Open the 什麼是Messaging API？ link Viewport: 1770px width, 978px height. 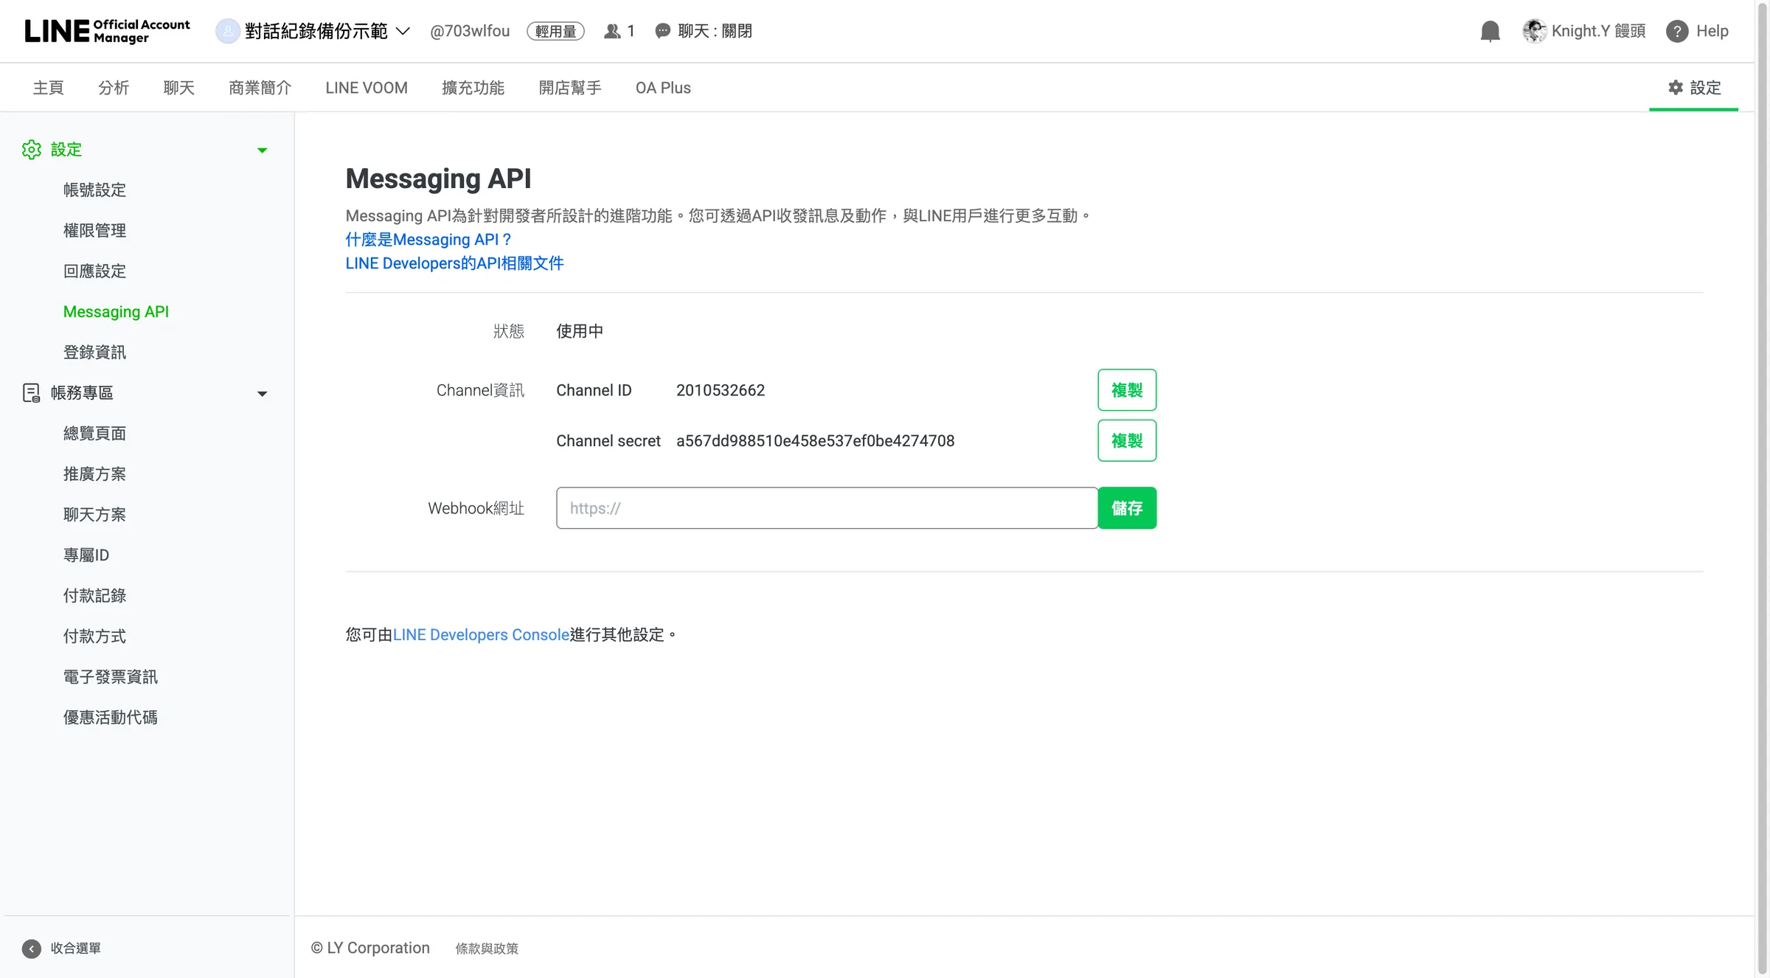pos(428,240)
